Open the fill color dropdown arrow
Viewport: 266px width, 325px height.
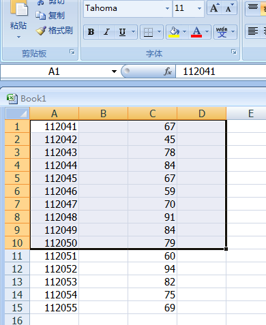(x=185, y=32)
